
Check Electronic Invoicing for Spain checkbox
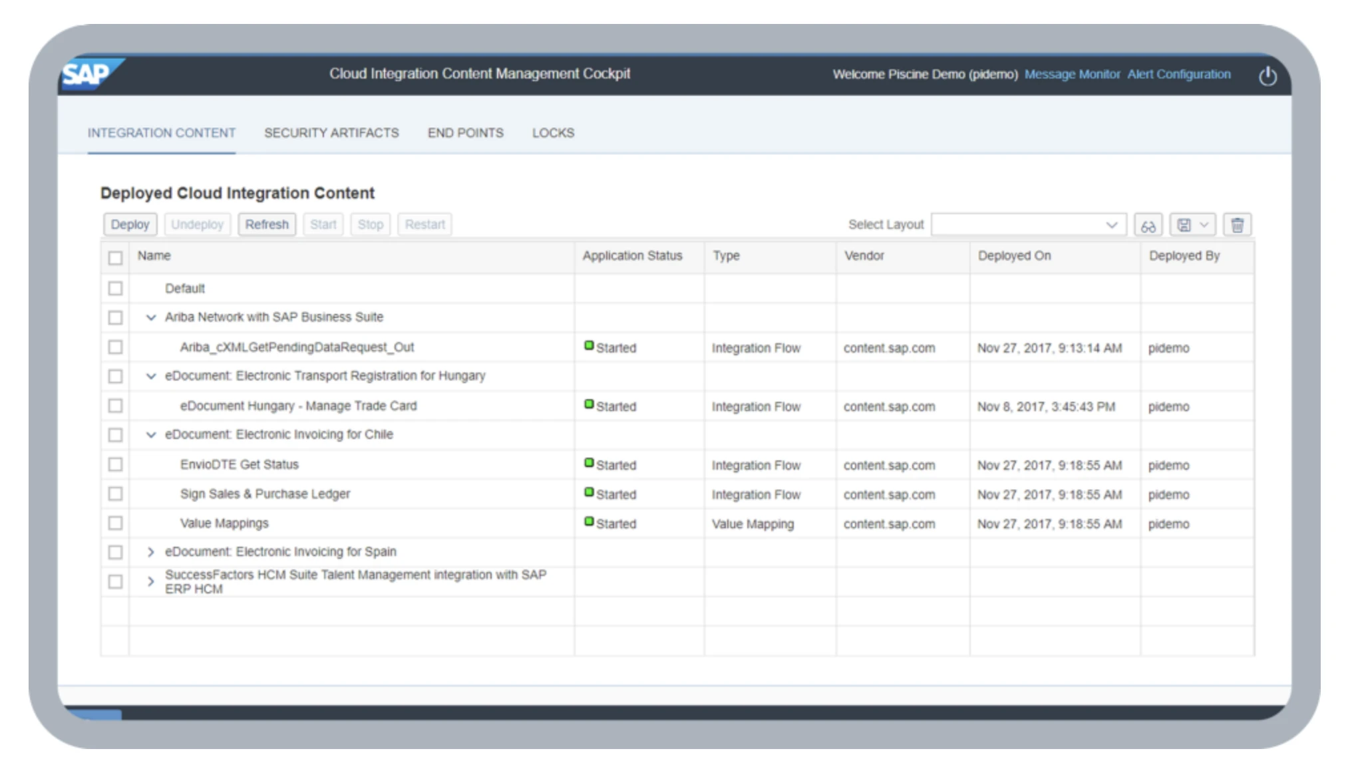115,552
